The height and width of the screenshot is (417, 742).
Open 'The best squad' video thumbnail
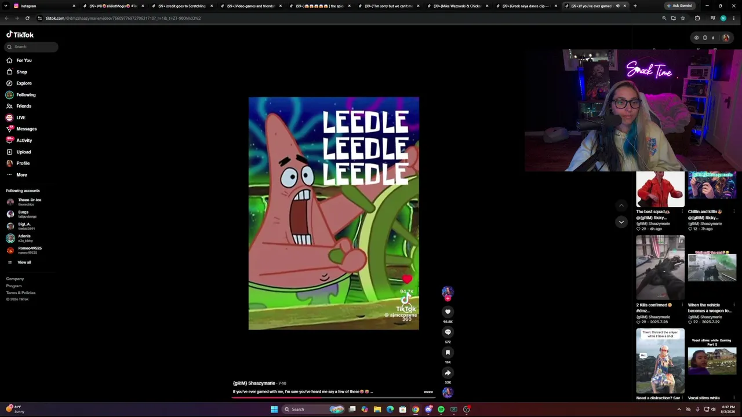click(x=660, y=189)
